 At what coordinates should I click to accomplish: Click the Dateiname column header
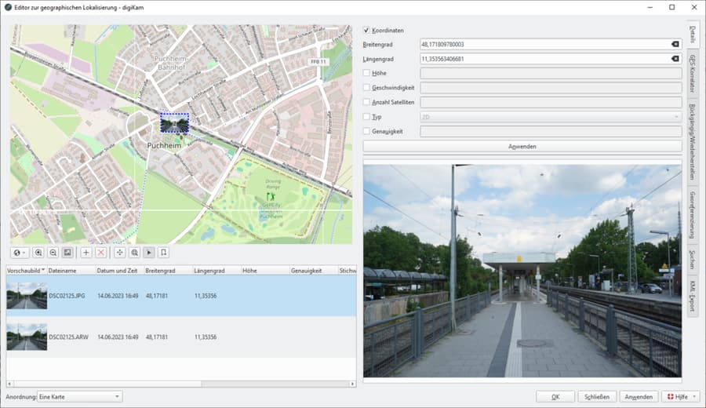tap(71, 271)
